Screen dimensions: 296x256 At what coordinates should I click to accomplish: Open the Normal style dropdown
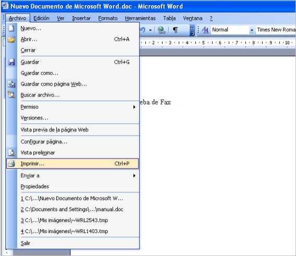click(252, 30)
